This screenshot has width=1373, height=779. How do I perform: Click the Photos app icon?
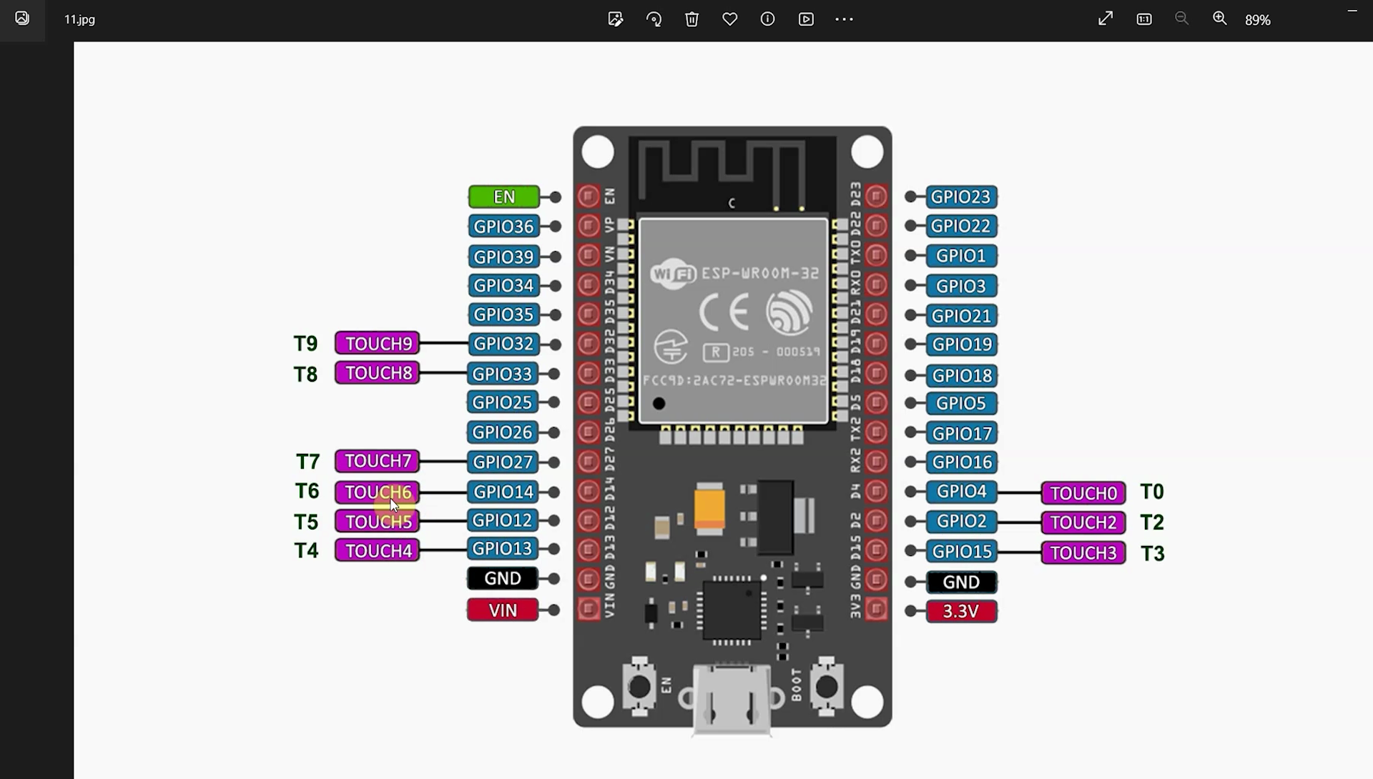(x=22, y=19)
